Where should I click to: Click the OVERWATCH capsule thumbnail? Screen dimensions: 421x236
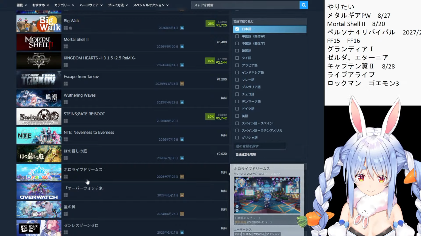(x=39, y=191)
